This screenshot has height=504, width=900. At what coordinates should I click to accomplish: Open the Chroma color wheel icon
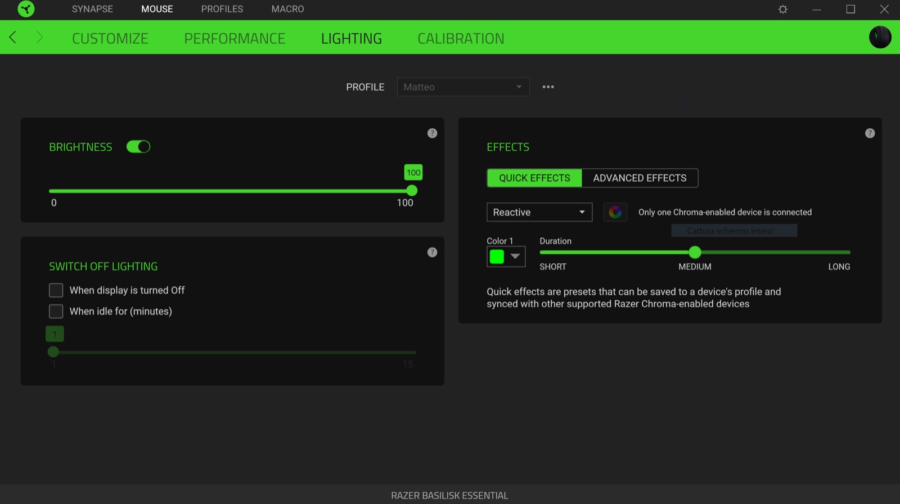click(x=615, y=212)
